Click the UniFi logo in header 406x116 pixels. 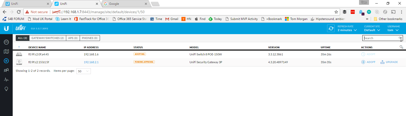[x=21, y=28]
